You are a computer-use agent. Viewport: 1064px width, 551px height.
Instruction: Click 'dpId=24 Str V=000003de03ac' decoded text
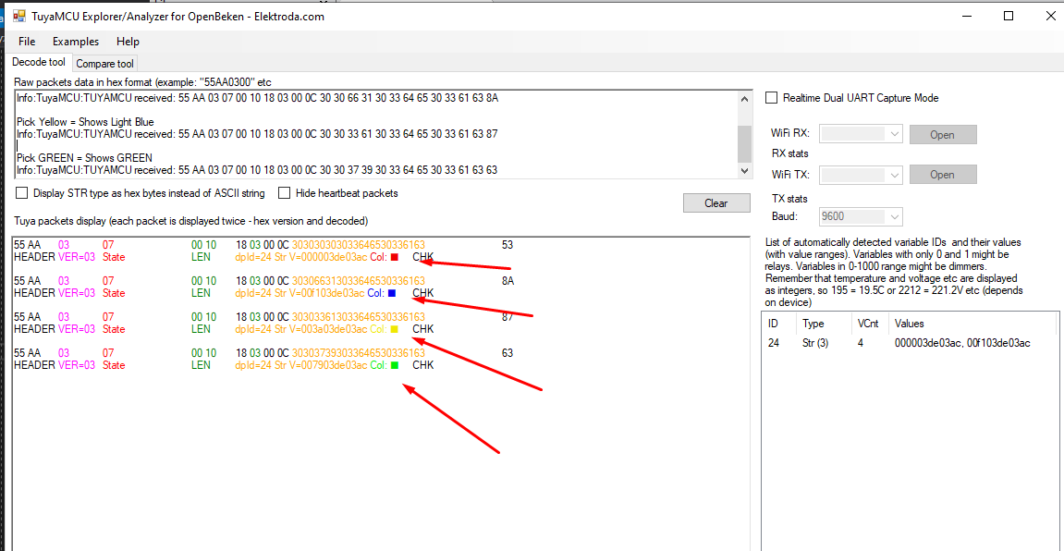pyautogui.click(x=301, y=257)
